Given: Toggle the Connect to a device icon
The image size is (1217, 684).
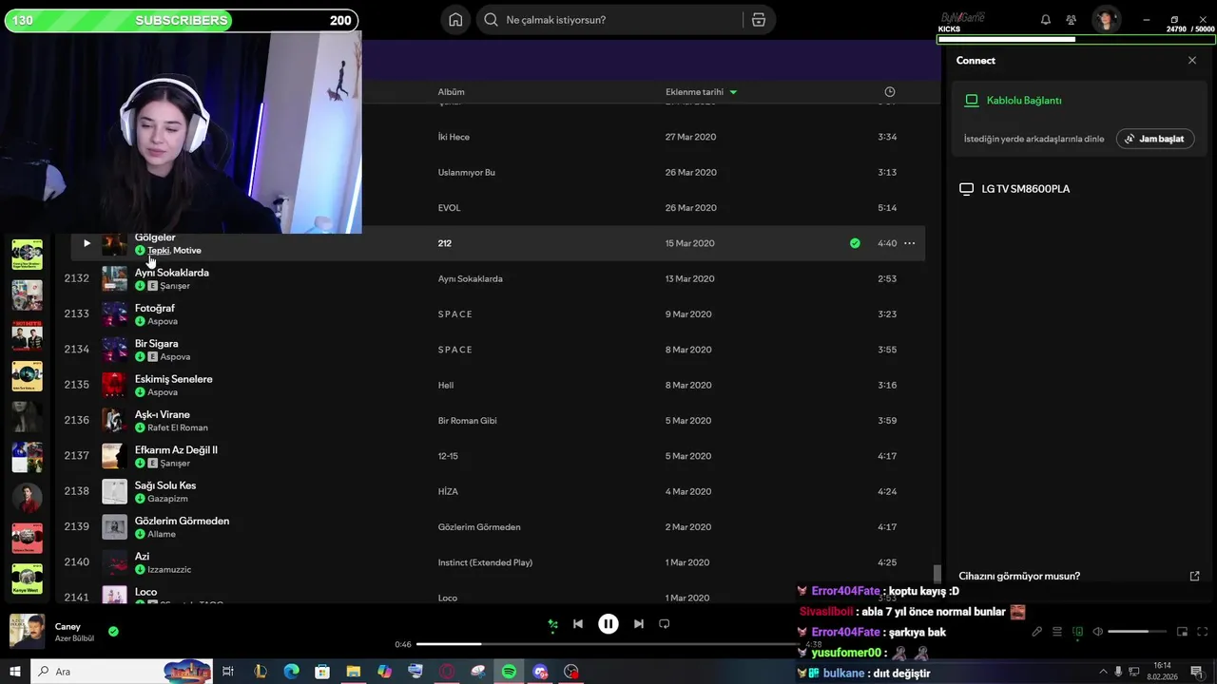Looking at the screenshot, I should (x=1077, y=632).
